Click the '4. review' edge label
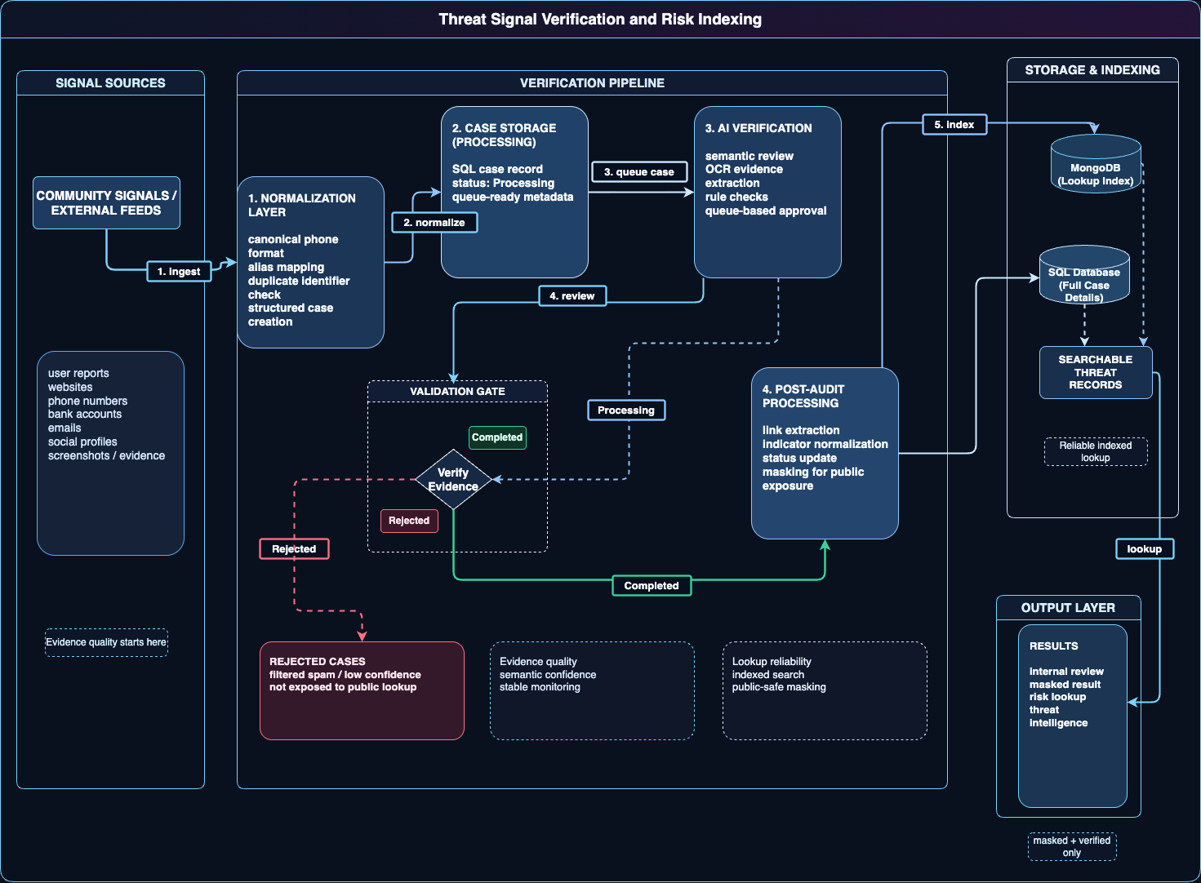The height and width of the screenshot is (883, 1201). [572, 296]
